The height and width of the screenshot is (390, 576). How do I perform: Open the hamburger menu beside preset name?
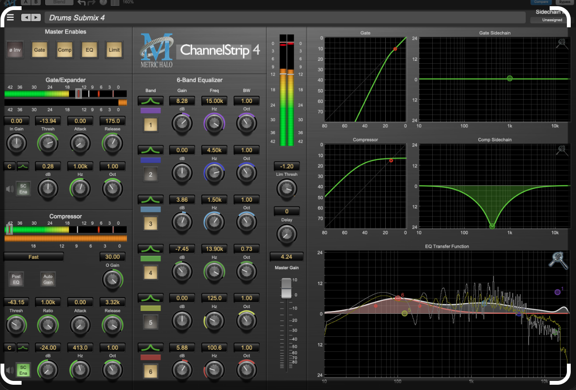[x=11, y=18]
